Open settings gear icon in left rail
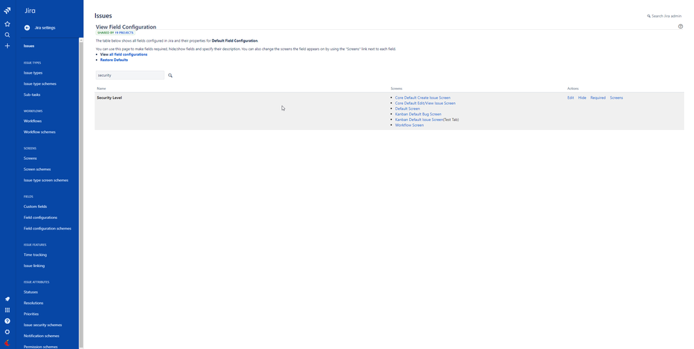 tap(7, 332)
